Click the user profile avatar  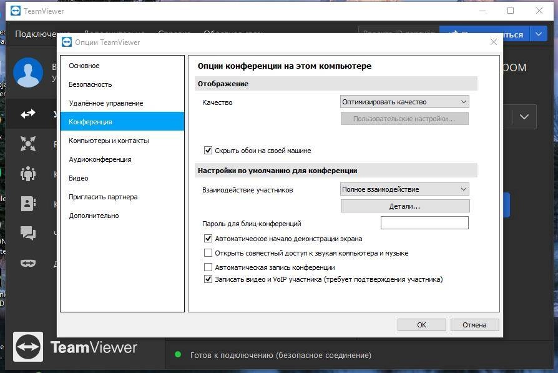(x=28, y=72)
